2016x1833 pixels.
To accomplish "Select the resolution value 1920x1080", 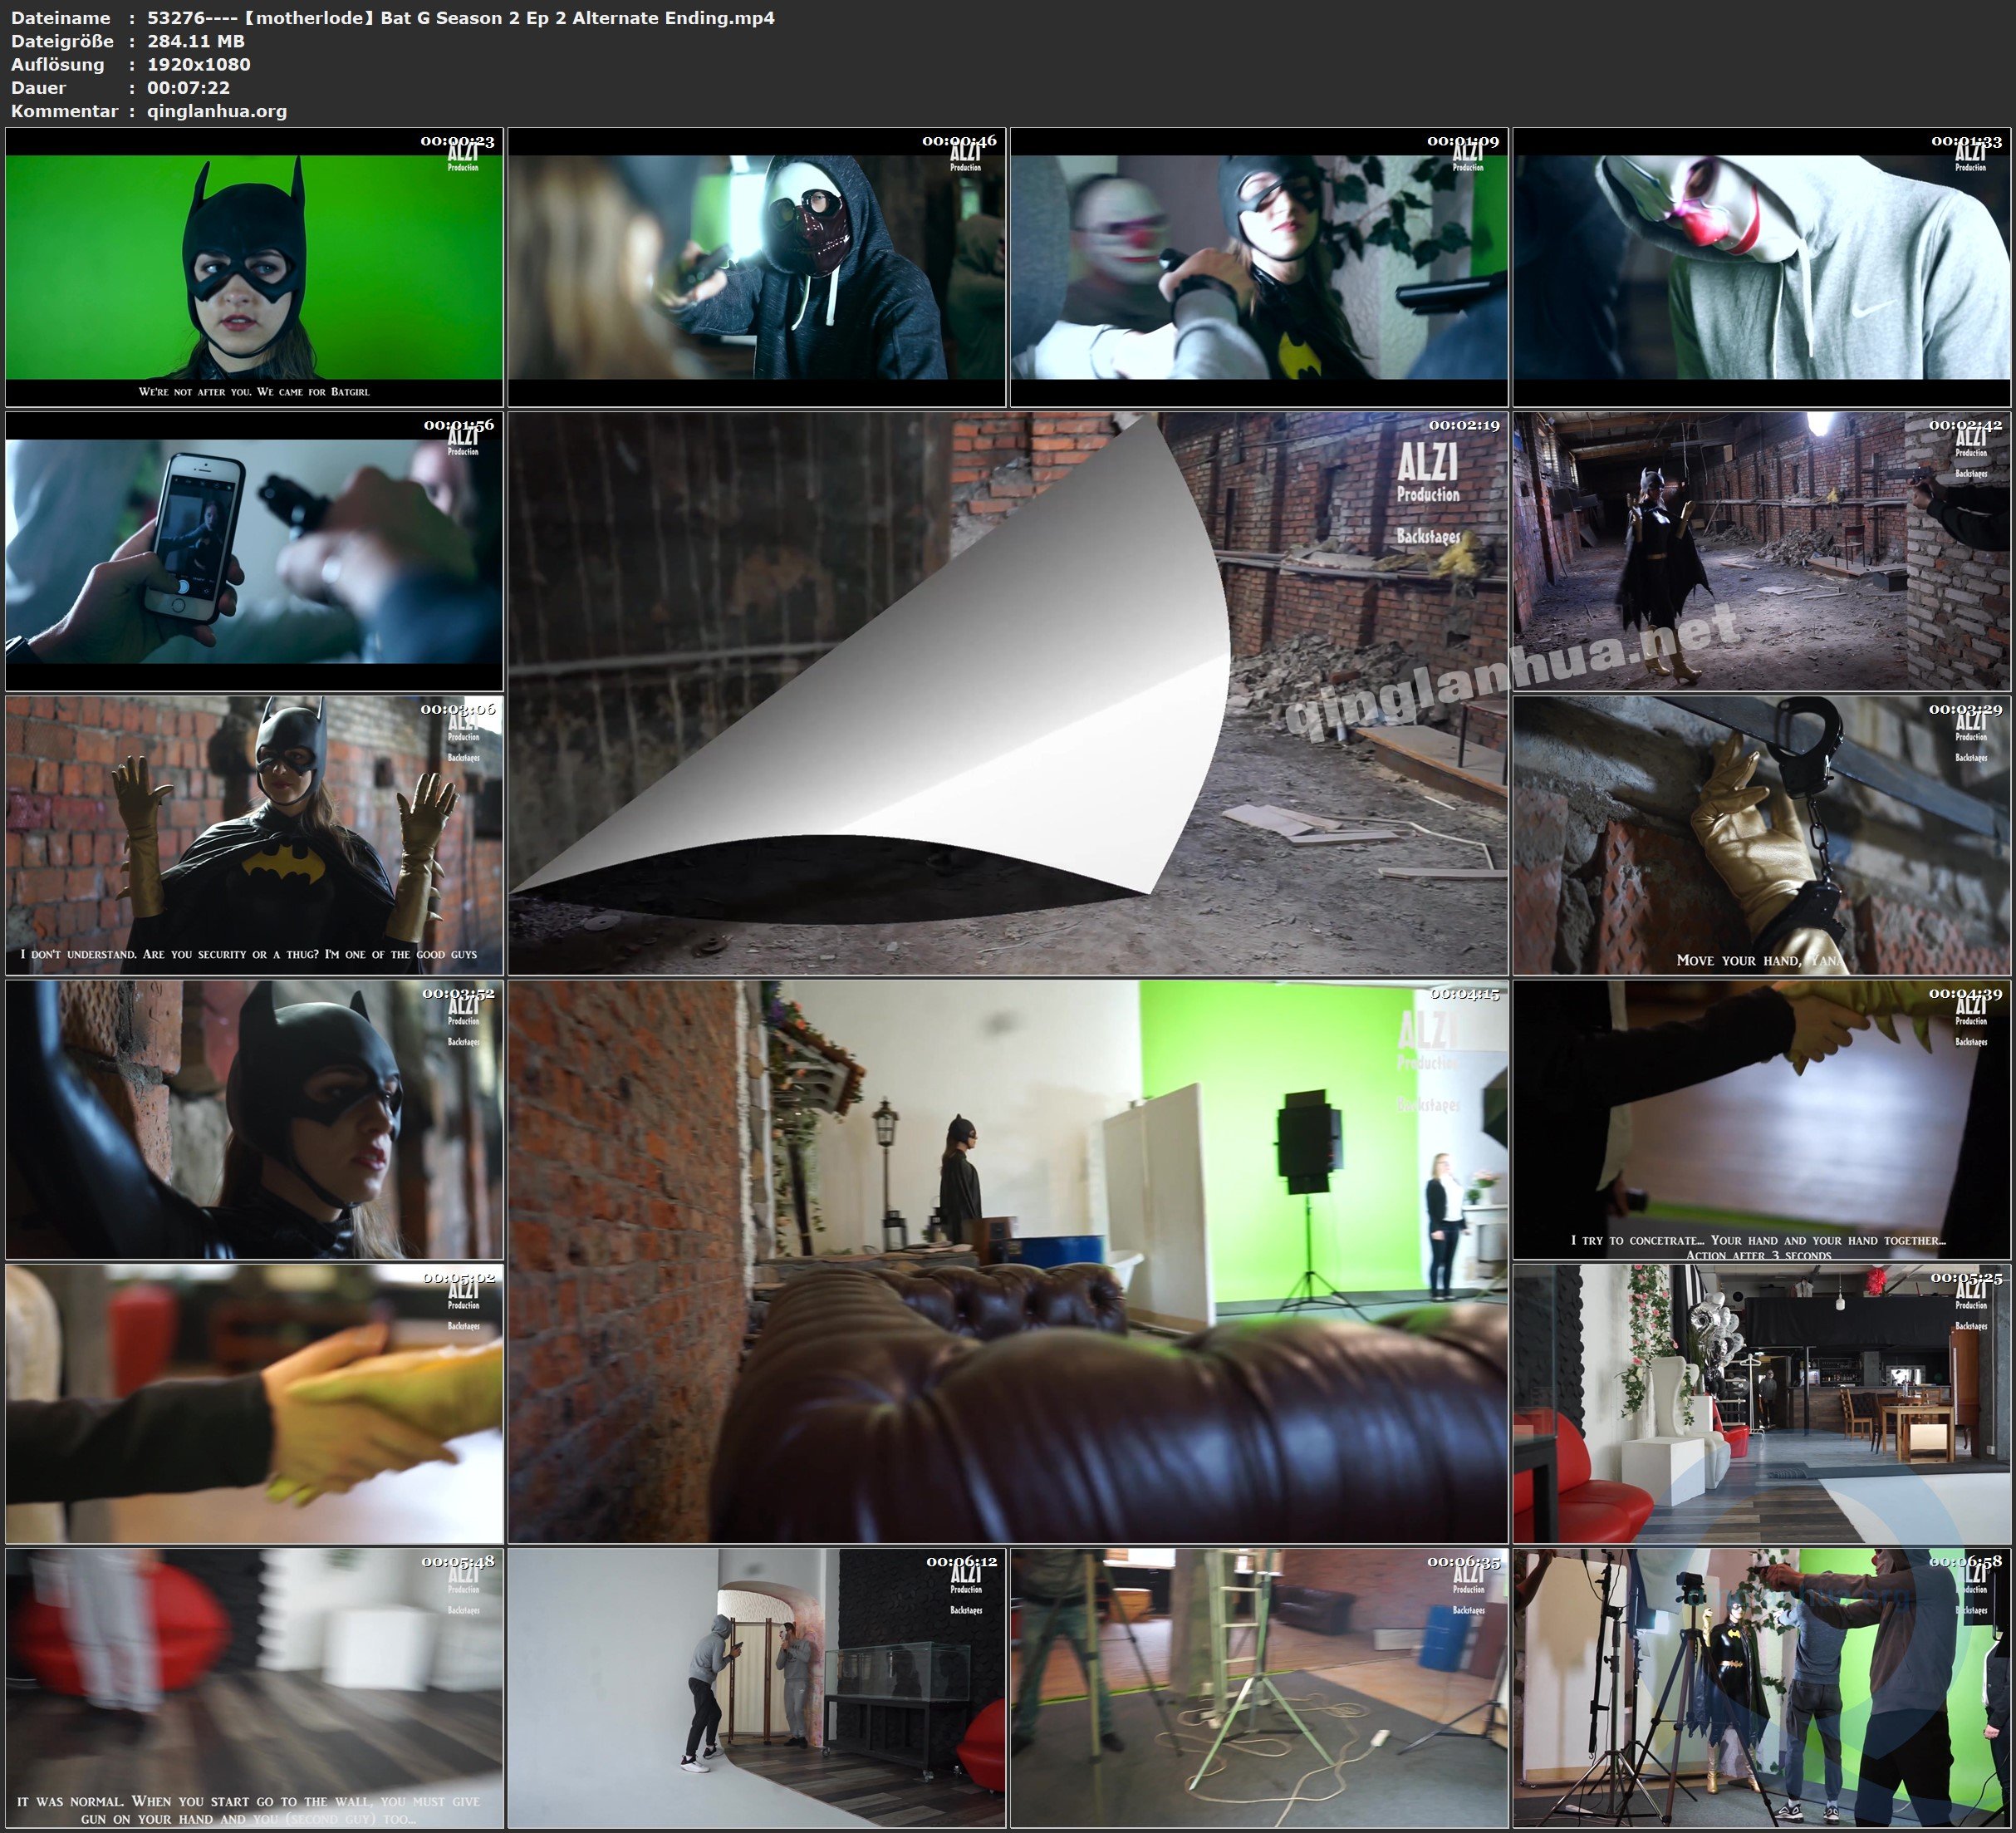I will coord(199,64).
